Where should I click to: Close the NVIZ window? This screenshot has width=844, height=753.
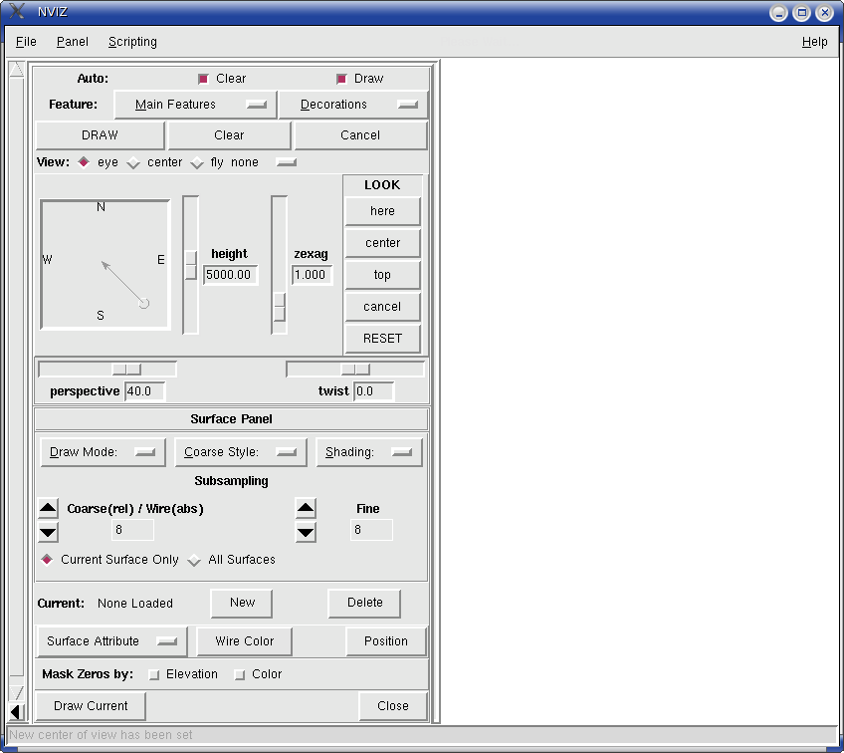(x=825, y=12)
